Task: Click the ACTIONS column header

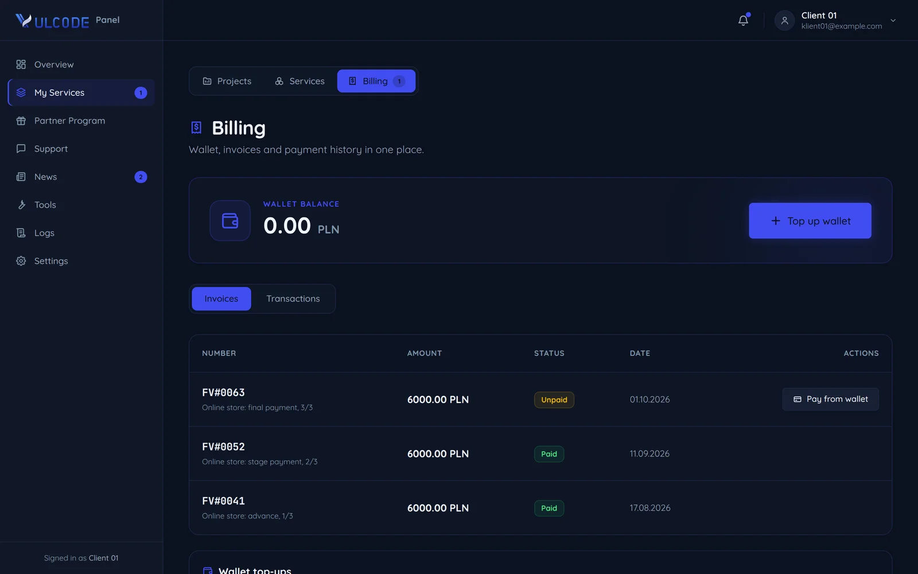Action: 861,353
